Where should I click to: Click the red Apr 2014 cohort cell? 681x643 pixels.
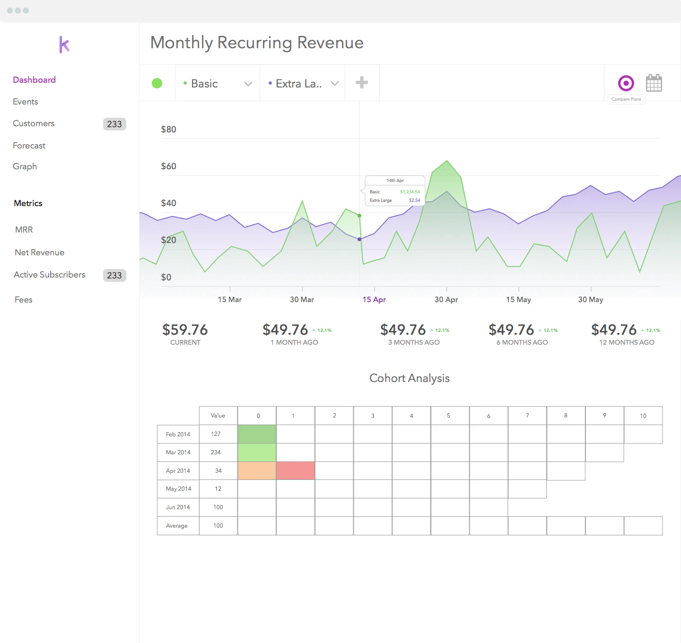pyautogui.click(x=296, y=471)
